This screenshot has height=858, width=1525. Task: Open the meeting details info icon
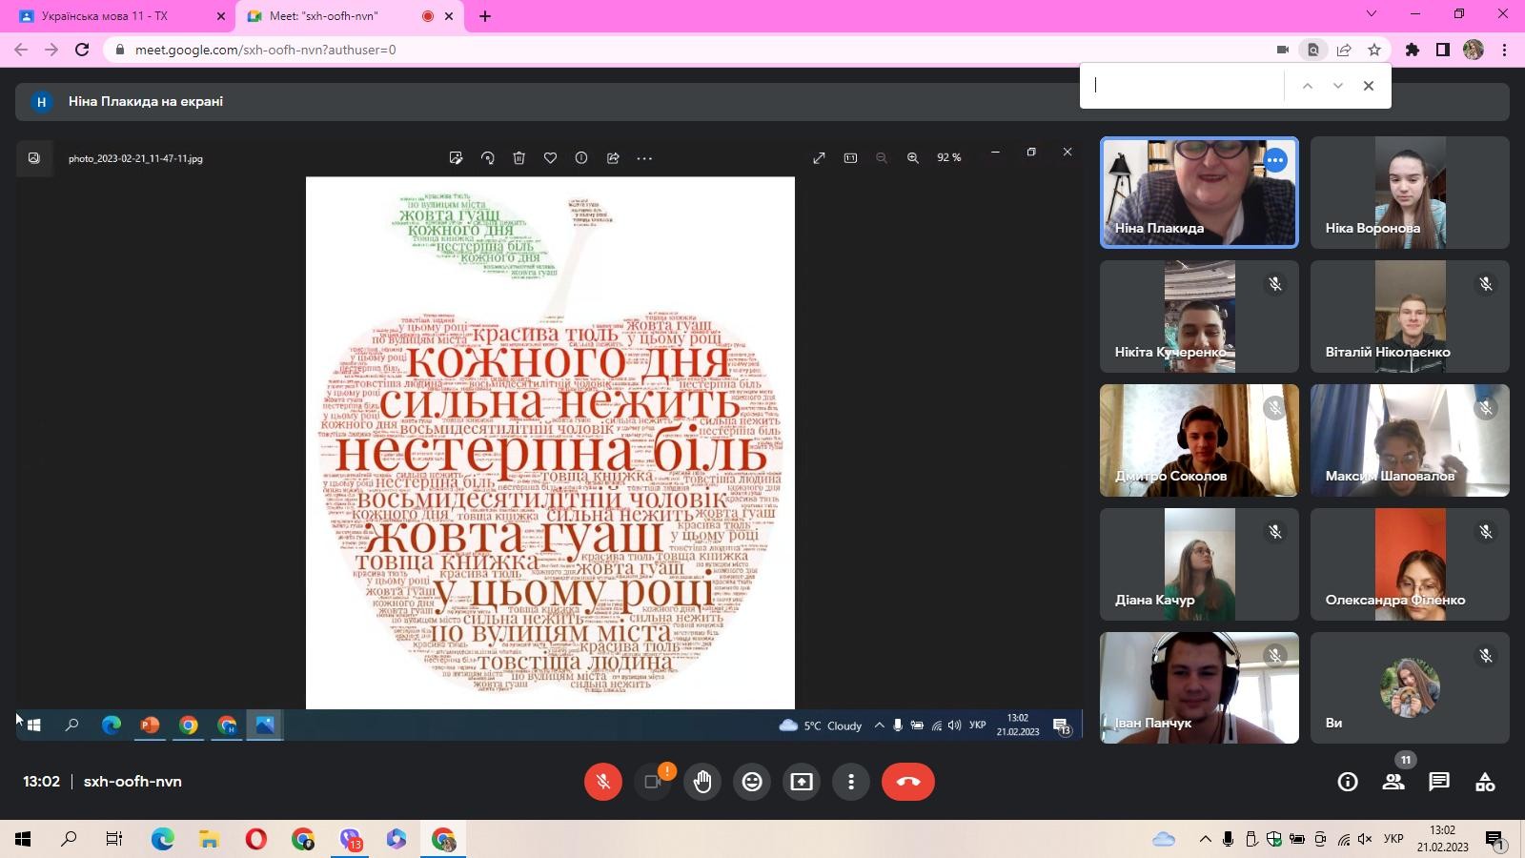(1348, 782)
